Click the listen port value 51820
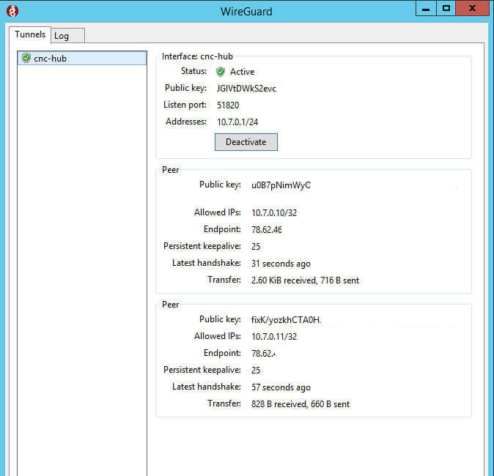 [x=228, y=105]
